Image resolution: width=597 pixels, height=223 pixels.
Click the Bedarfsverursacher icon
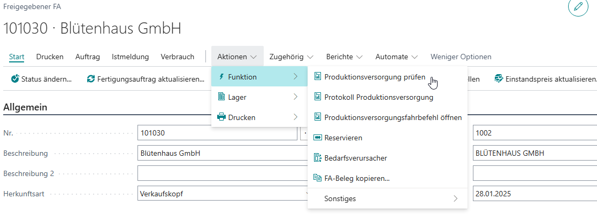point(317,158)
